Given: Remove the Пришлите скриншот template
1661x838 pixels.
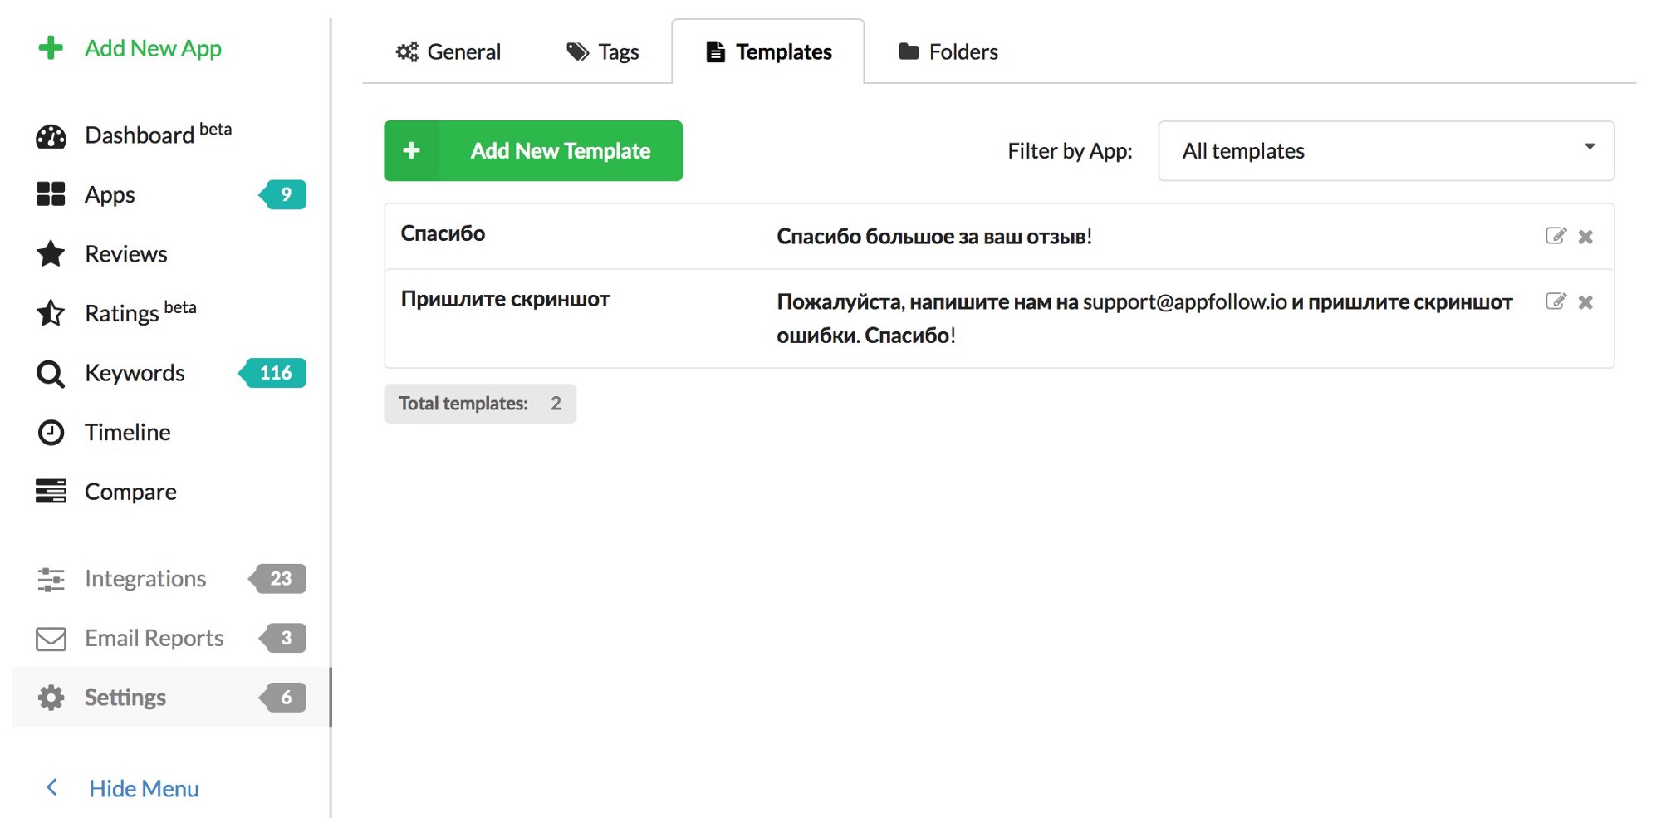Looking at the screenshot, I should point(1585,302).
